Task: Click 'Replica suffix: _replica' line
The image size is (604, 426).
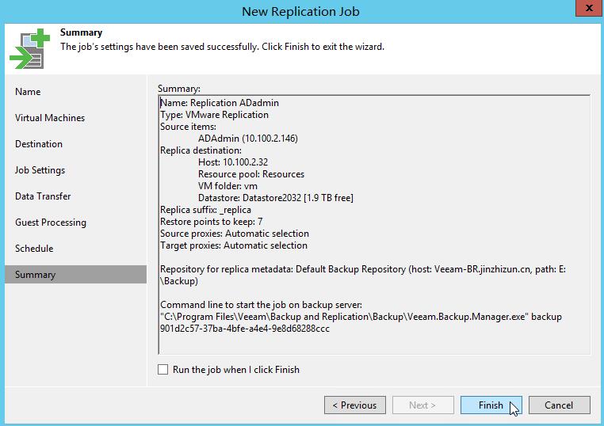Action: tap(205, 210)
